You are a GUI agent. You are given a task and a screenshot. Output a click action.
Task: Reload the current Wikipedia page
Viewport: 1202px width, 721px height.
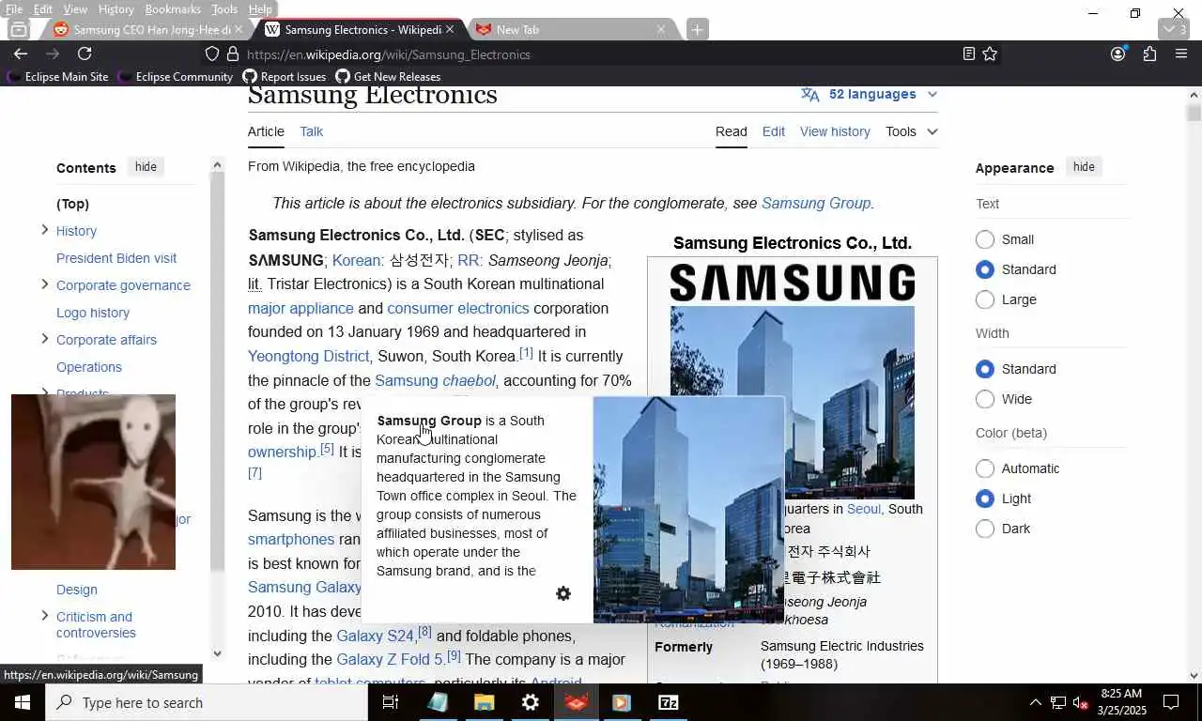(85, 54)
